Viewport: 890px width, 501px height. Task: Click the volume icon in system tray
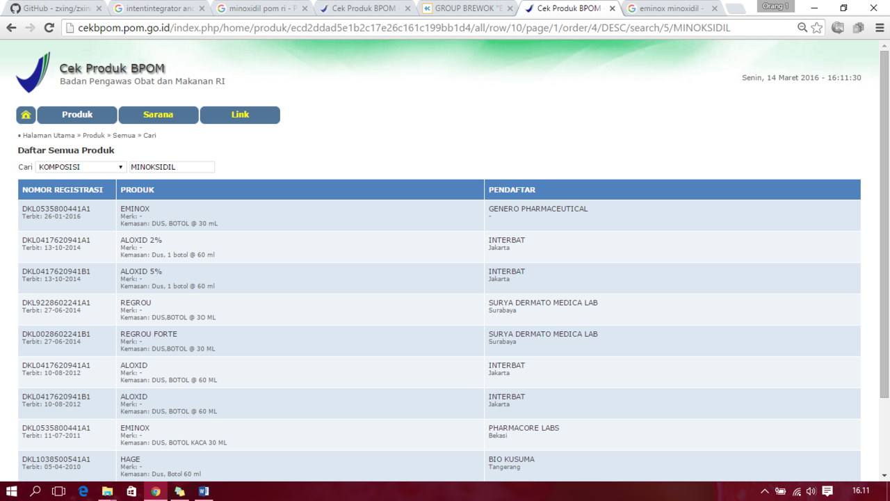pyautogui.click(x=811, y=491)
